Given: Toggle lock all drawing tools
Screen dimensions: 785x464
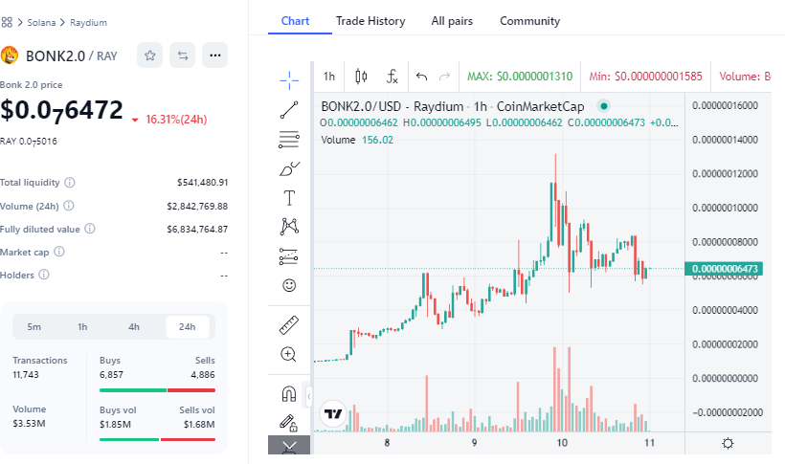Looking at the screenshot, I should click(x=287, y=421).
